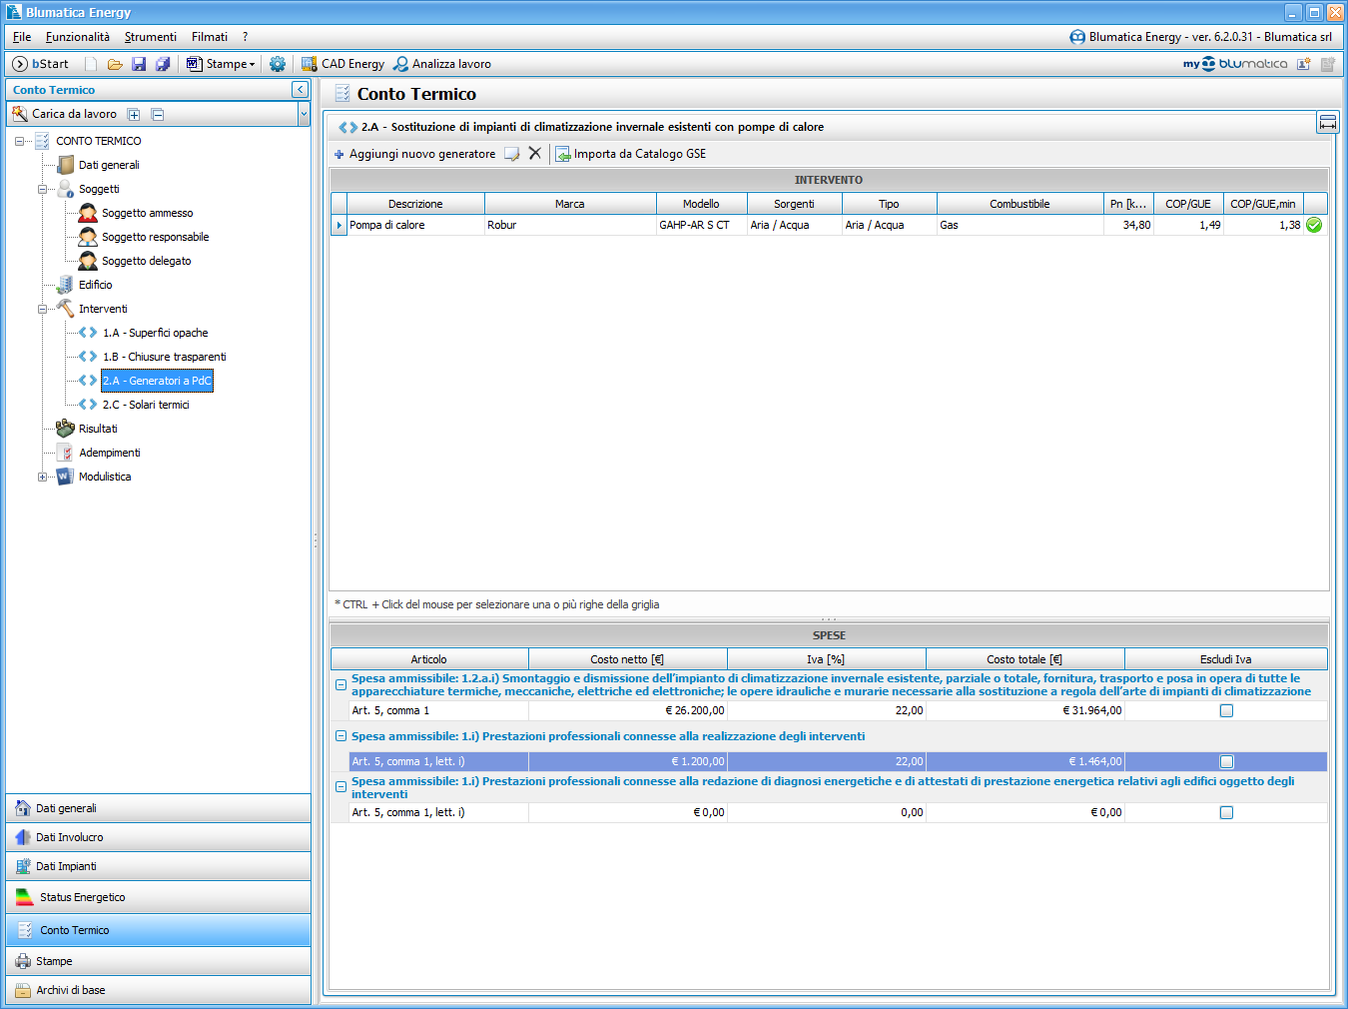Open the ? help menu
The height and width of the screenshot is (1009, 1348).
click(x=245, y=37)
